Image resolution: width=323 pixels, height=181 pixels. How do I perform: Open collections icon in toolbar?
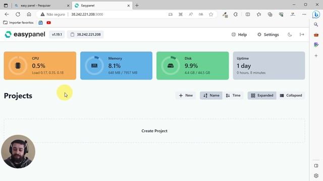click(x=270, y=15)
